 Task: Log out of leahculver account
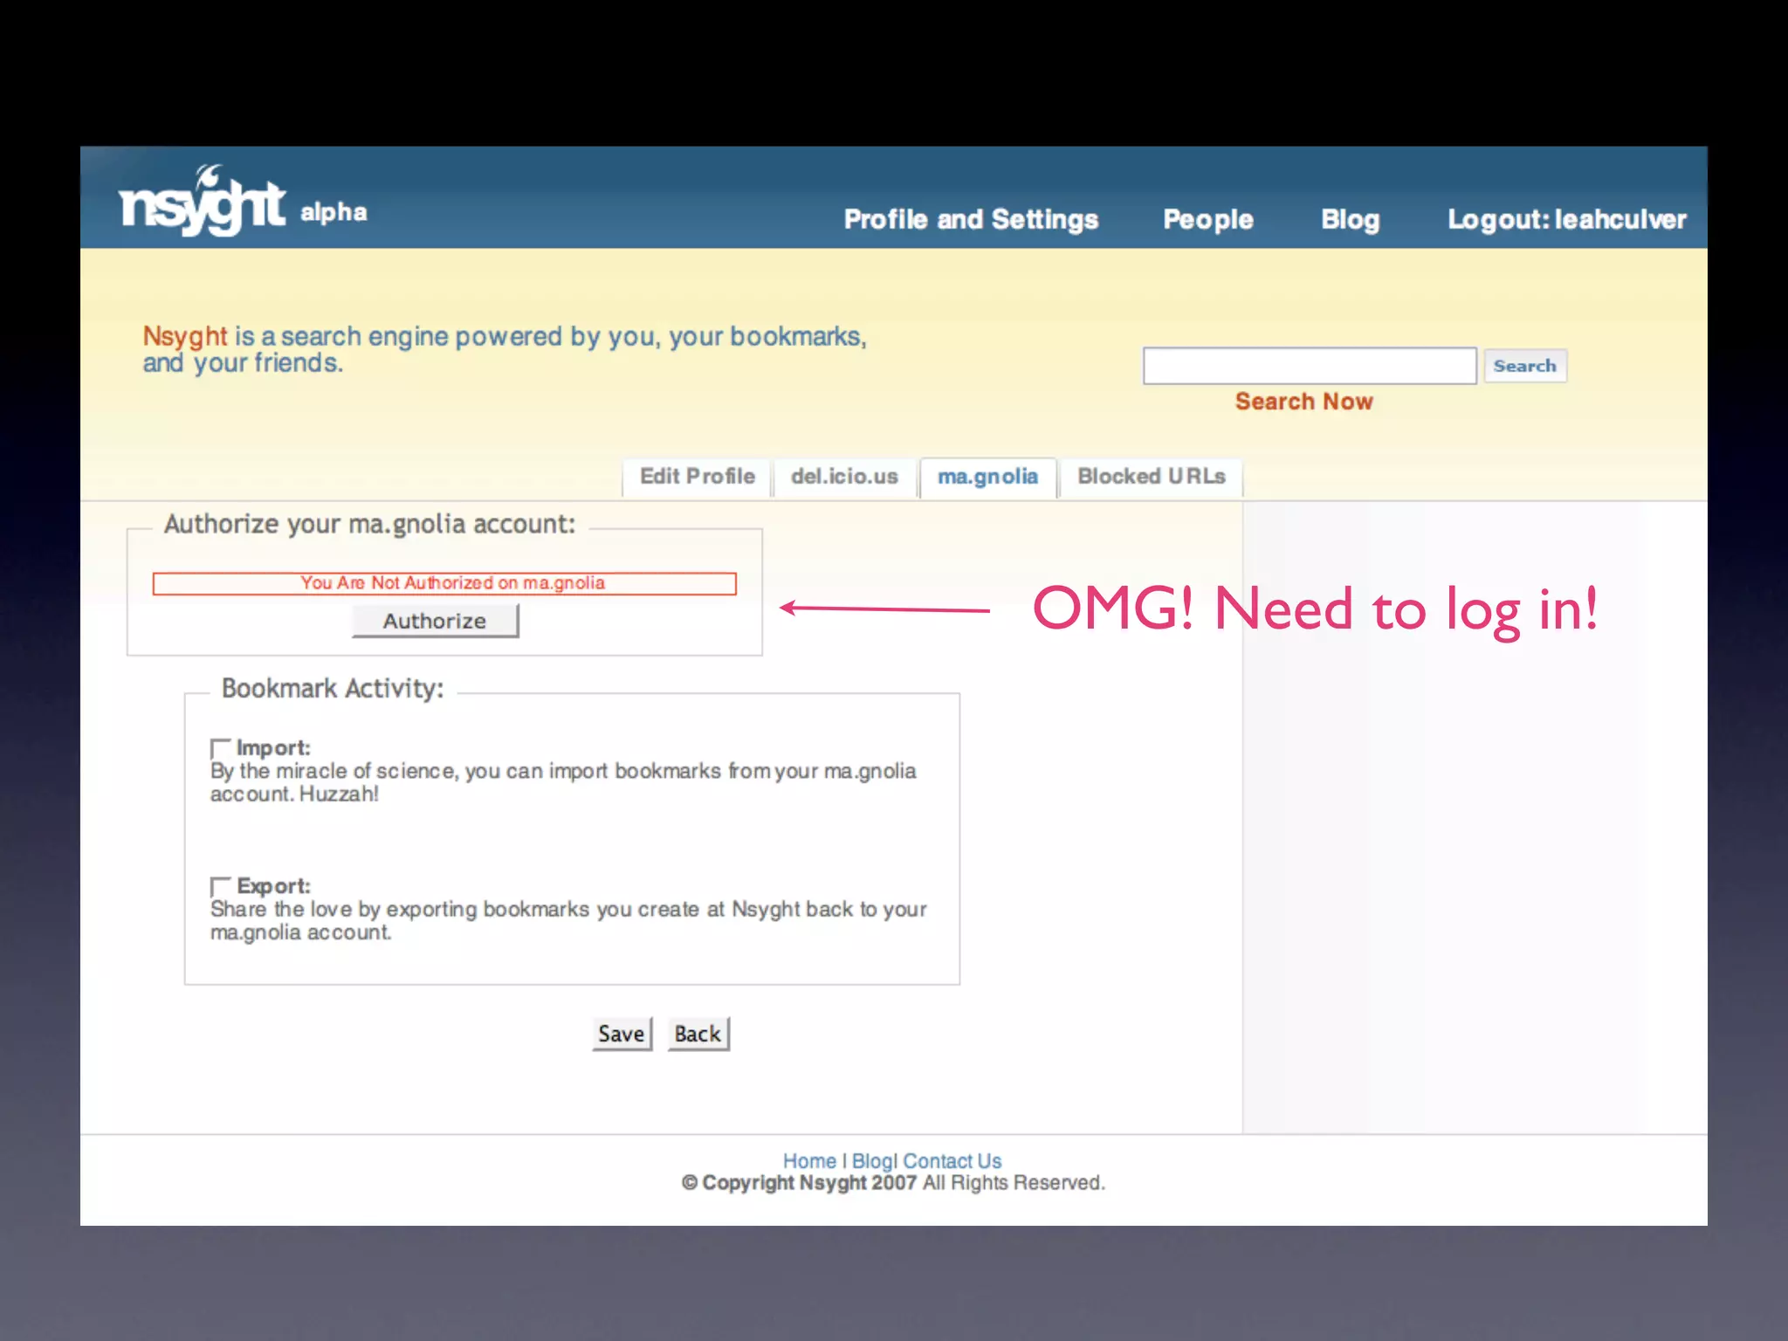point(1567,219)
